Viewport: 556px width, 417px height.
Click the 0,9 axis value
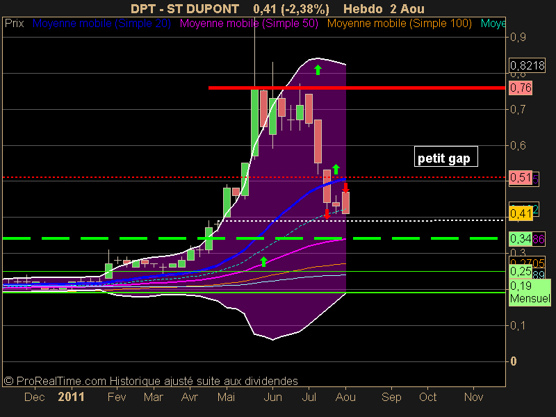pyautogui.click(x=518, y=38)
